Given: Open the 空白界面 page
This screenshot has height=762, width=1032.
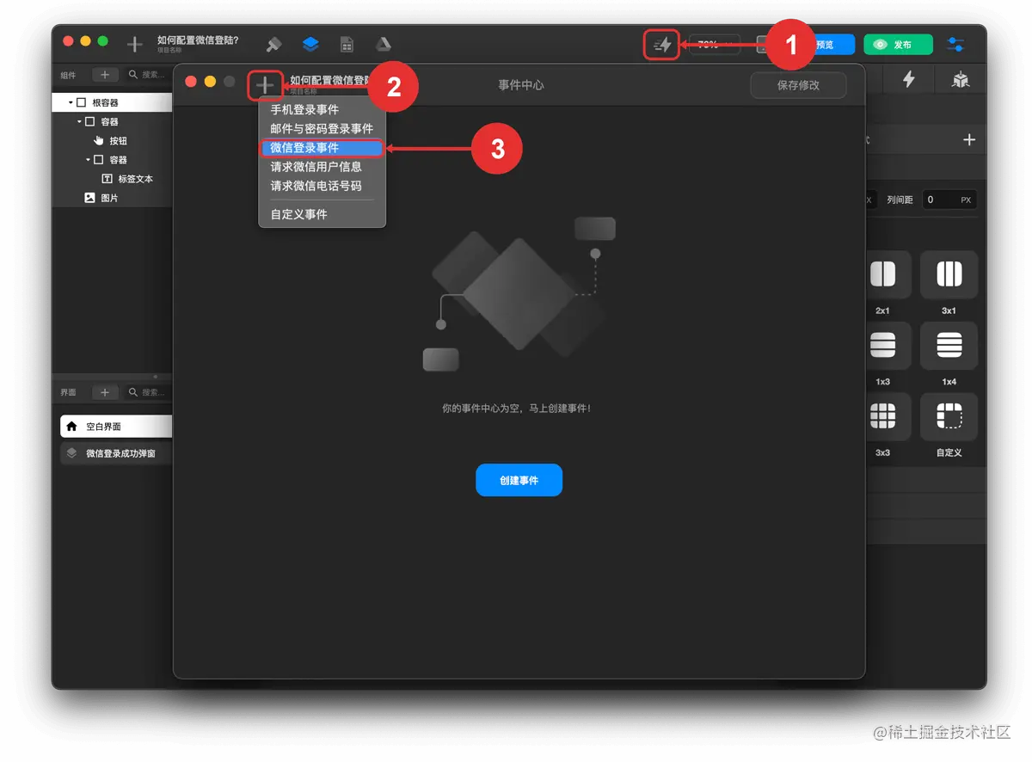Looking at the screenshot, I should pyautogui.click(x=116, y=427).
